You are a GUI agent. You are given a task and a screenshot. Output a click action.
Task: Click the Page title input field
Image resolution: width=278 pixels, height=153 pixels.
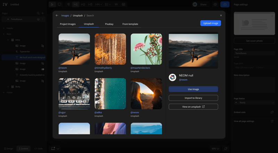[x=254, y=53]
